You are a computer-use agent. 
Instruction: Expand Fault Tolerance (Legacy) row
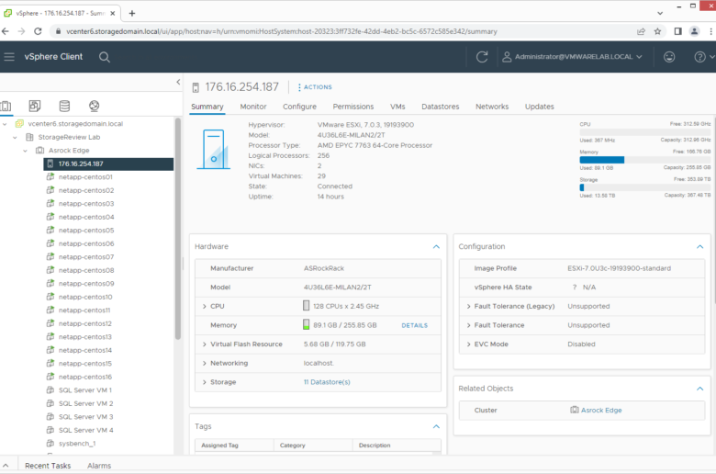pyautogui.click(x=468, y=306)
